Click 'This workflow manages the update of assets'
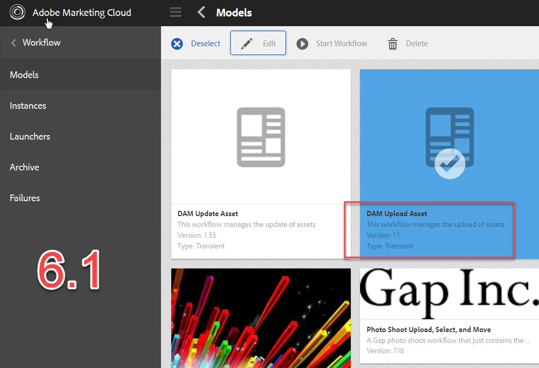Screen dimensions: 539x368 click(x=246, y=224)
